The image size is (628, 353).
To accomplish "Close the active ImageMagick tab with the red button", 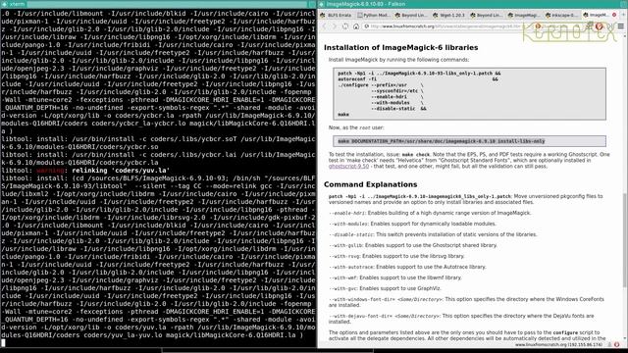I will 614,15.
